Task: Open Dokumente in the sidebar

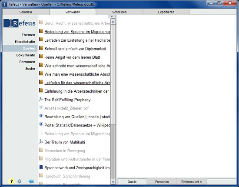Action: 26,55
